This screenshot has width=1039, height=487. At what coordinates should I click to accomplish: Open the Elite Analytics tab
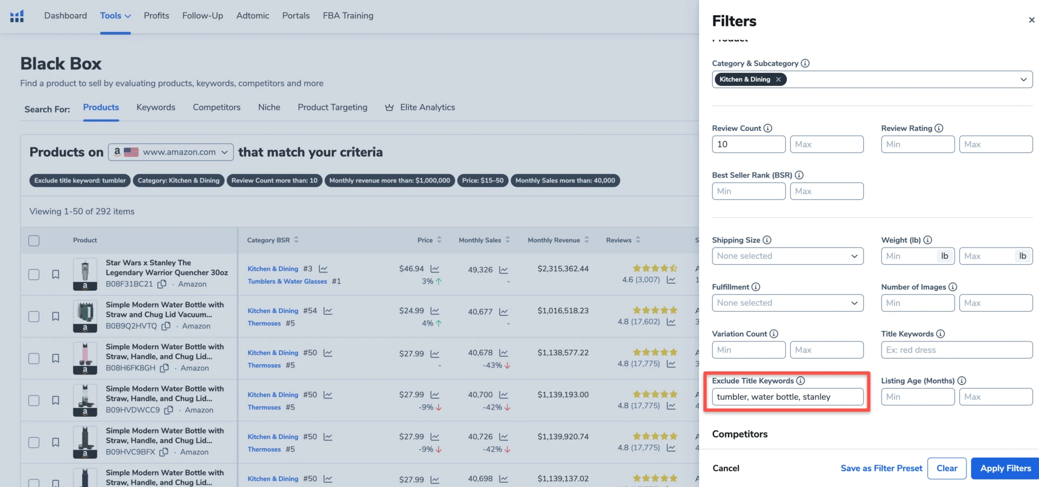coord(420,108)
